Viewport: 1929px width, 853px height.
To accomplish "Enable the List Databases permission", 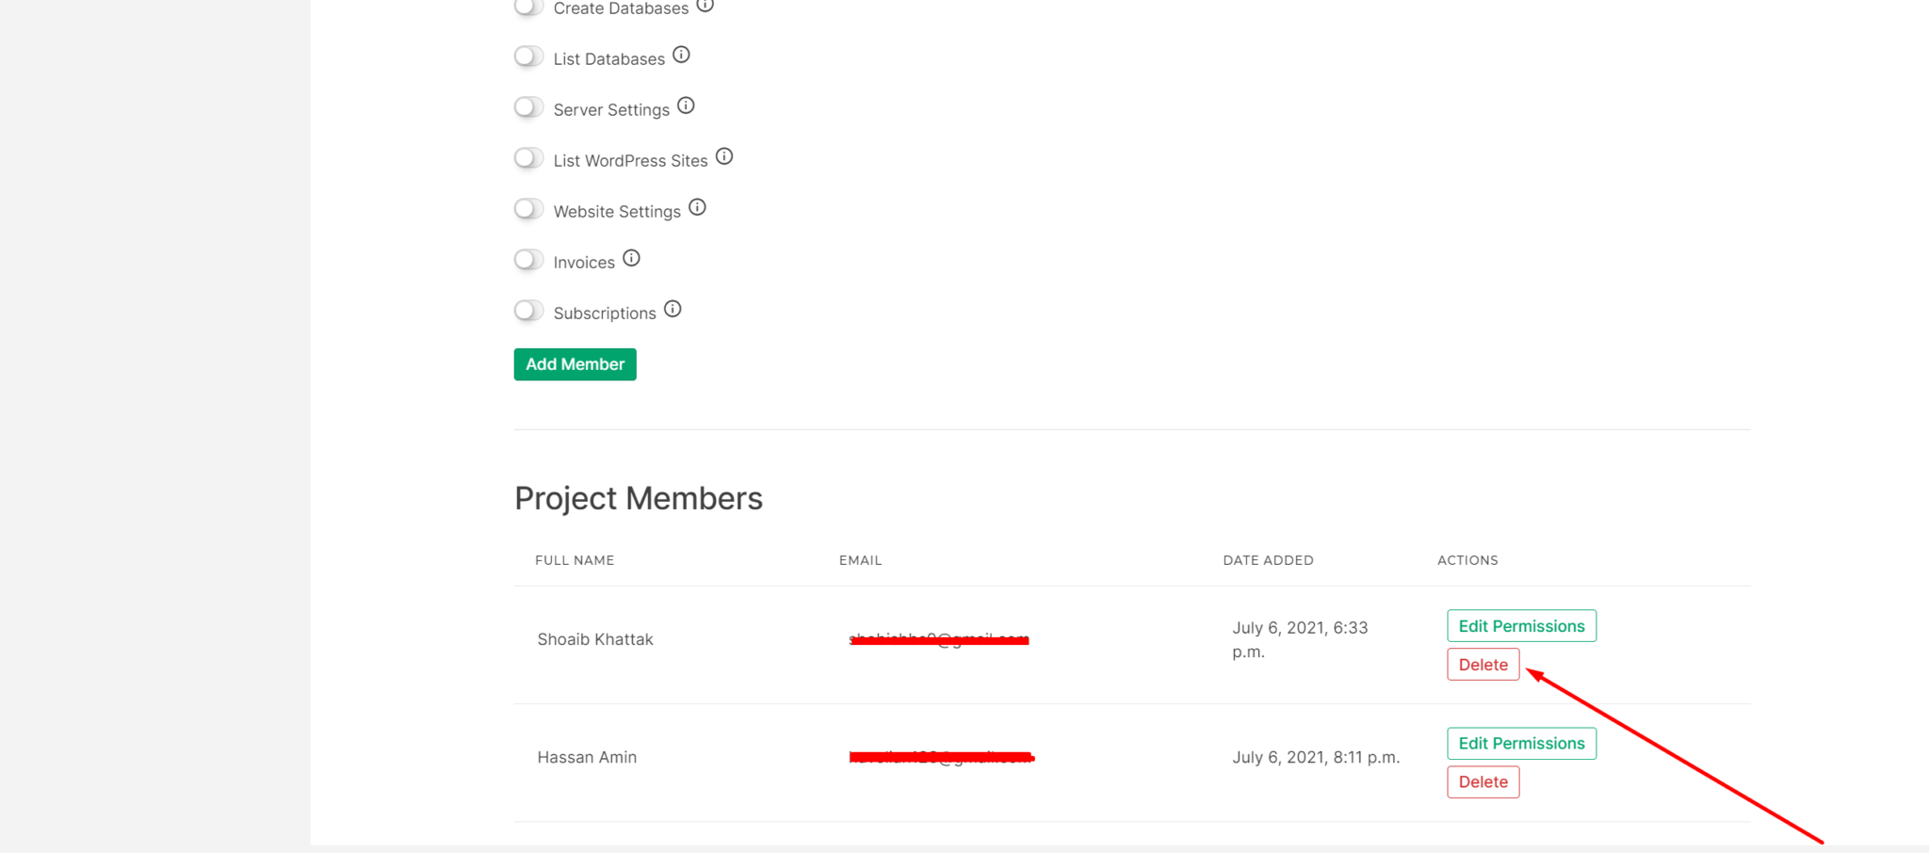I will tap(528, 56).
